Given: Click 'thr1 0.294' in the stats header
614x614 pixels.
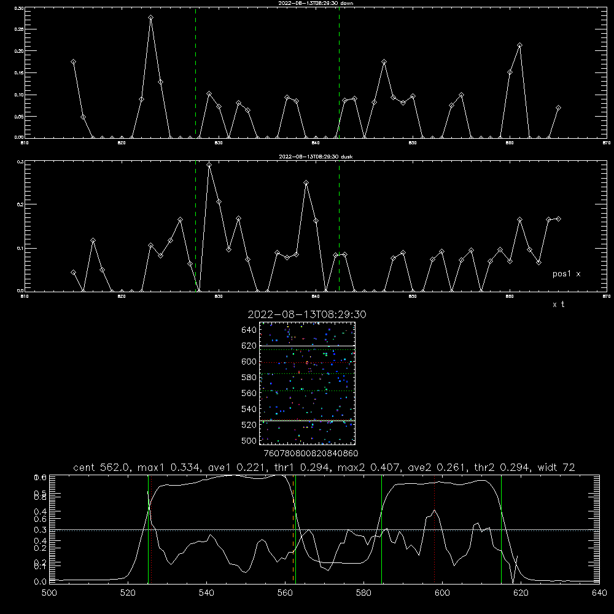Looking at the screenshot, I should coord(300,467).
